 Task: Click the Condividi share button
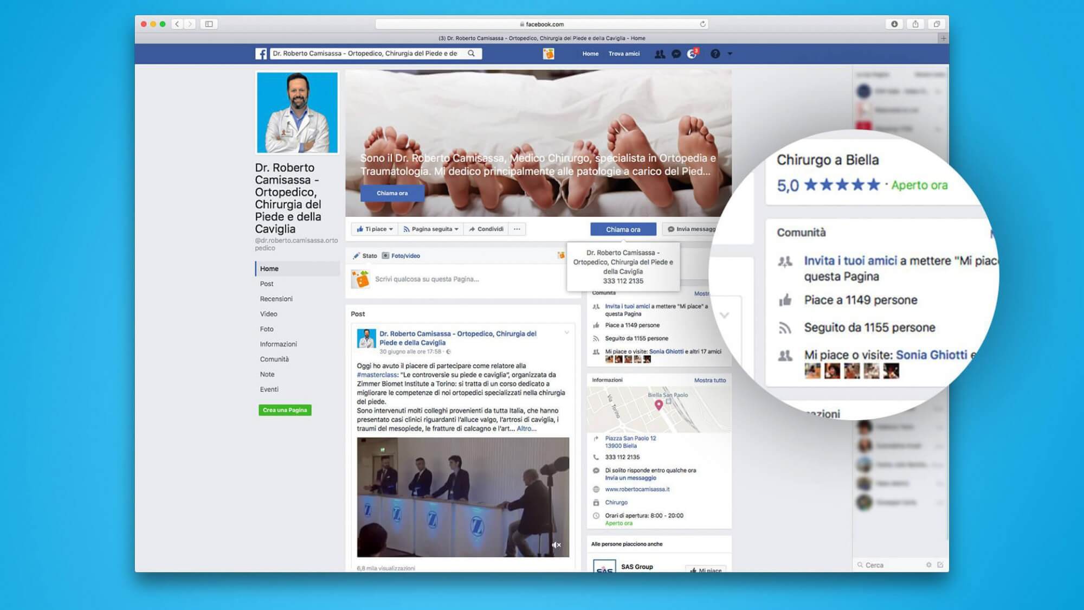point(486,229)
